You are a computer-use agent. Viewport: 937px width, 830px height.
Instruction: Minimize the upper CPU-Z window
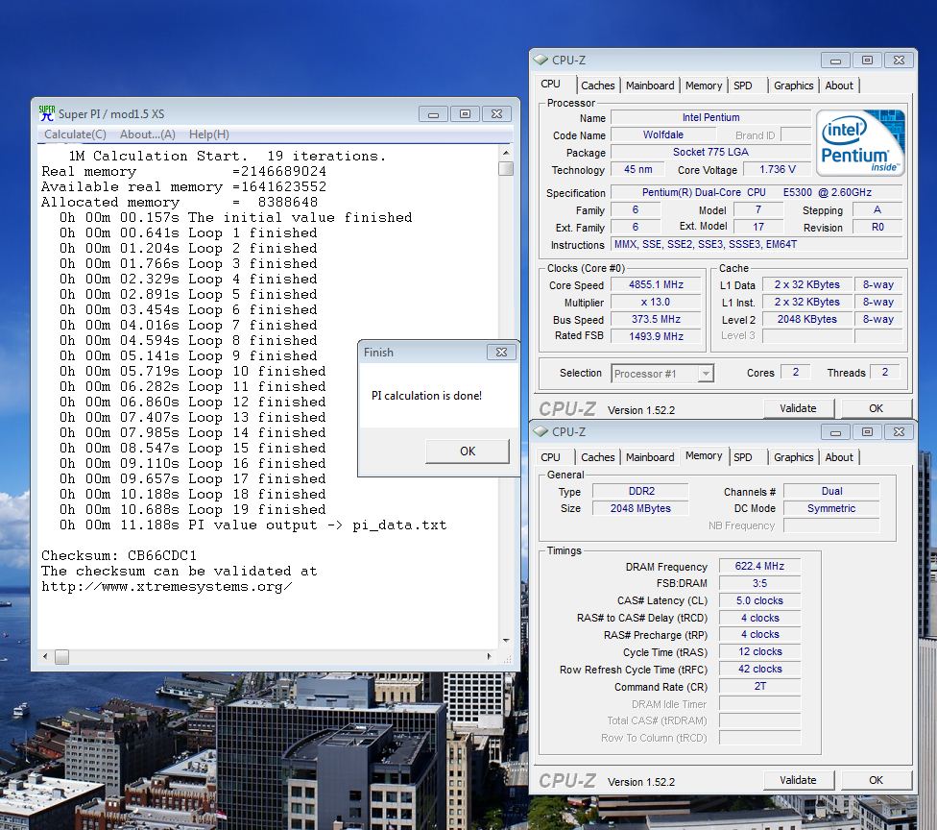(835, 61)
